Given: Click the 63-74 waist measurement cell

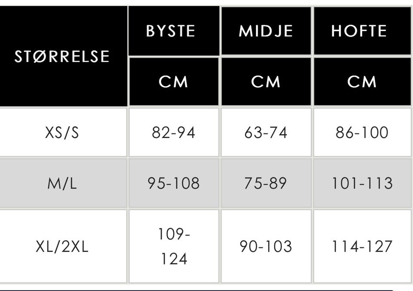Looking at the screenshot, I should tap(266, 132).
